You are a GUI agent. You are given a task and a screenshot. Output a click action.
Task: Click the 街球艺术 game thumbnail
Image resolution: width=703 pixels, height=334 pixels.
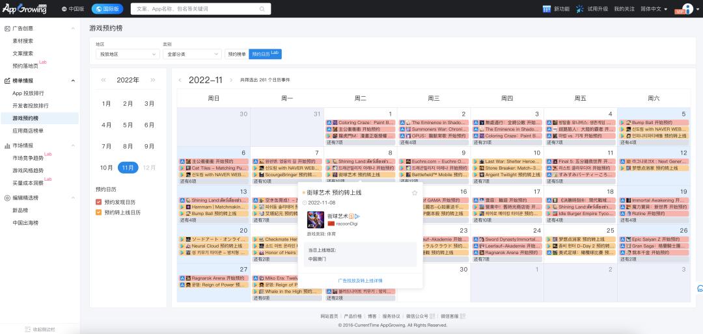[x=316, y=220]
